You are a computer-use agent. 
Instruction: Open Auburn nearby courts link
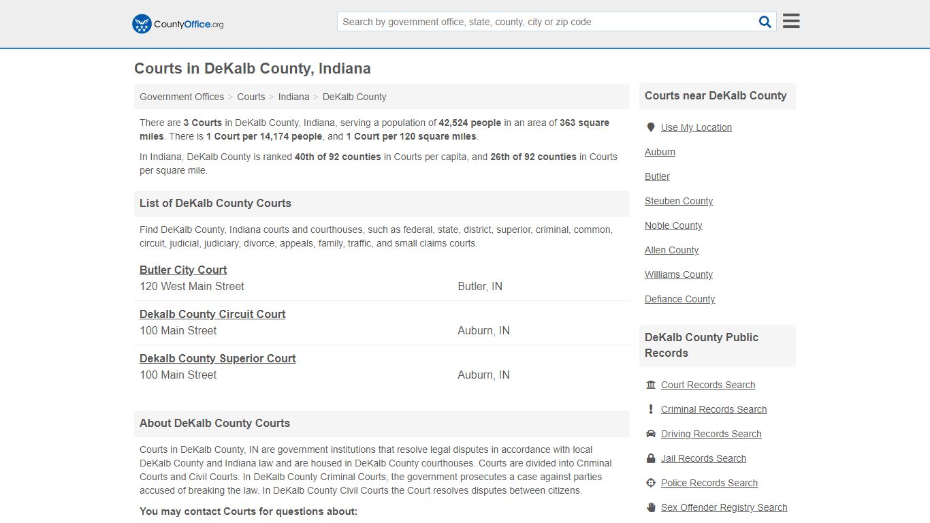tap(660, 152)
